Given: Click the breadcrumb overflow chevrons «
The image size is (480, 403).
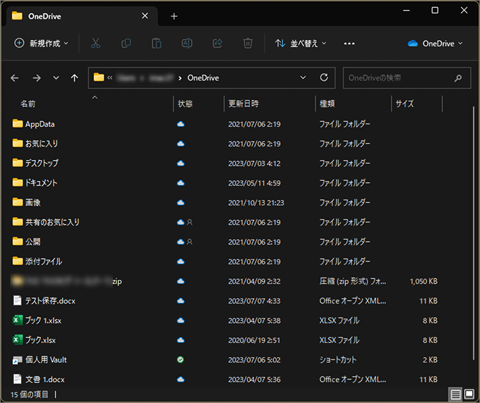Looking at the screenshot, I should point(110,78).
